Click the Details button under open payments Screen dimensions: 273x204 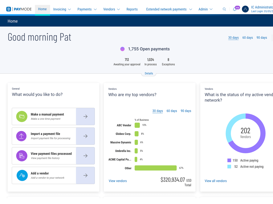coord(149,74)
